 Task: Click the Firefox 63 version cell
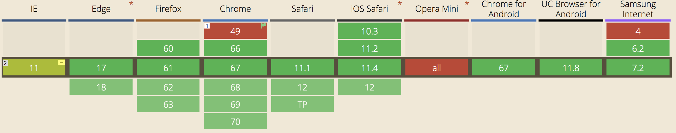pos(168,104)
